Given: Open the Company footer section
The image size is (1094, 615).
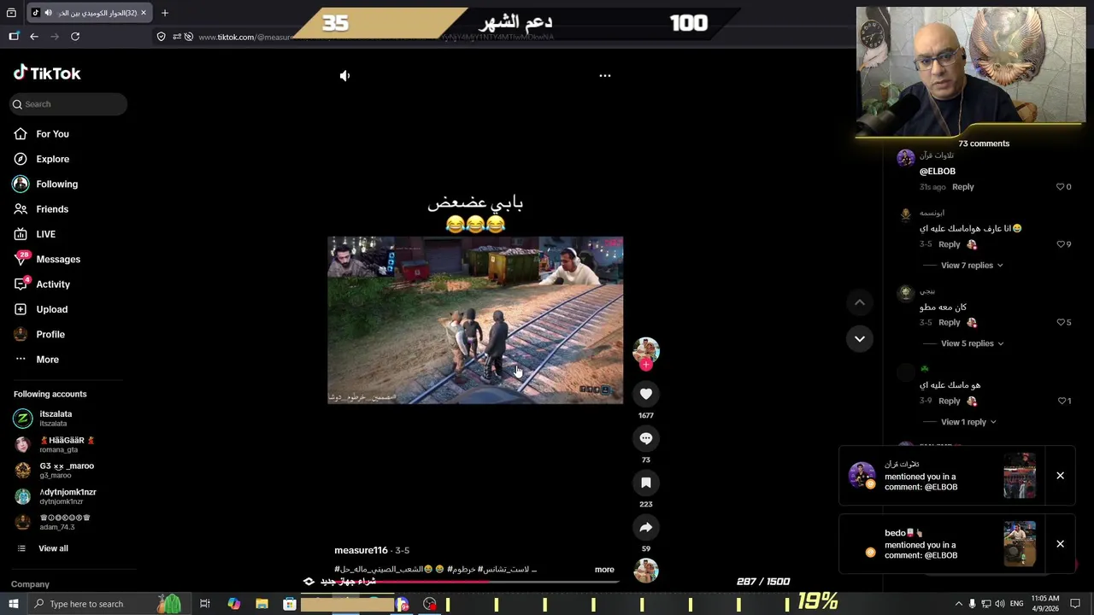Looking at the screenshot, I should click(30, 584).
